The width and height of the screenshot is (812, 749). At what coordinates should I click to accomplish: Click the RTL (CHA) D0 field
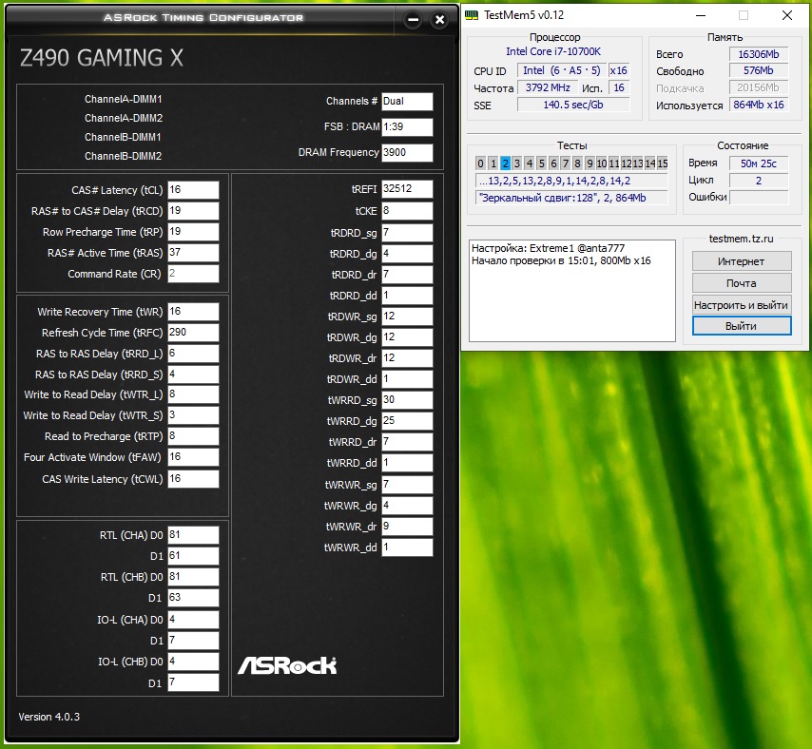click(193, 535)
